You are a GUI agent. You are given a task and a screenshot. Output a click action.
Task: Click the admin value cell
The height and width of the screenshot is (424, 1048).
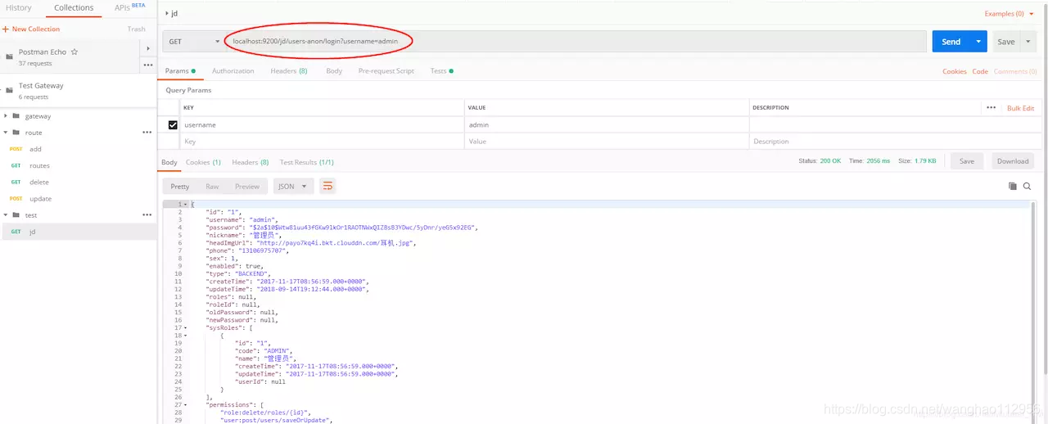(606, 124)
